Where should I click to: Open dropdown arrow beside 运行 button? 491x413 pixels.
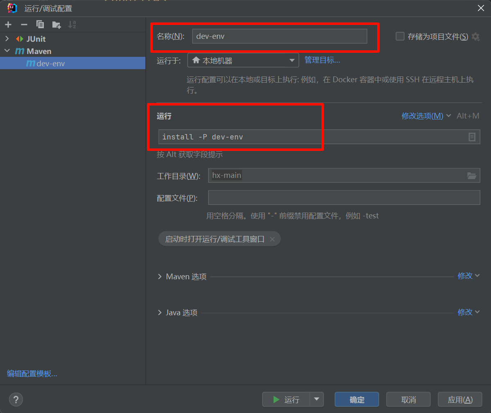pyautogui.click(x=317, y=399)
